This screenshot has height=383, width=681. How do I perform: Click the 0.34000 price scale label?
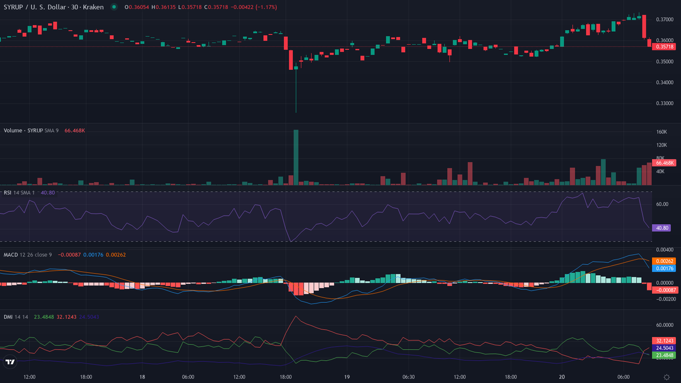(665, 82)
